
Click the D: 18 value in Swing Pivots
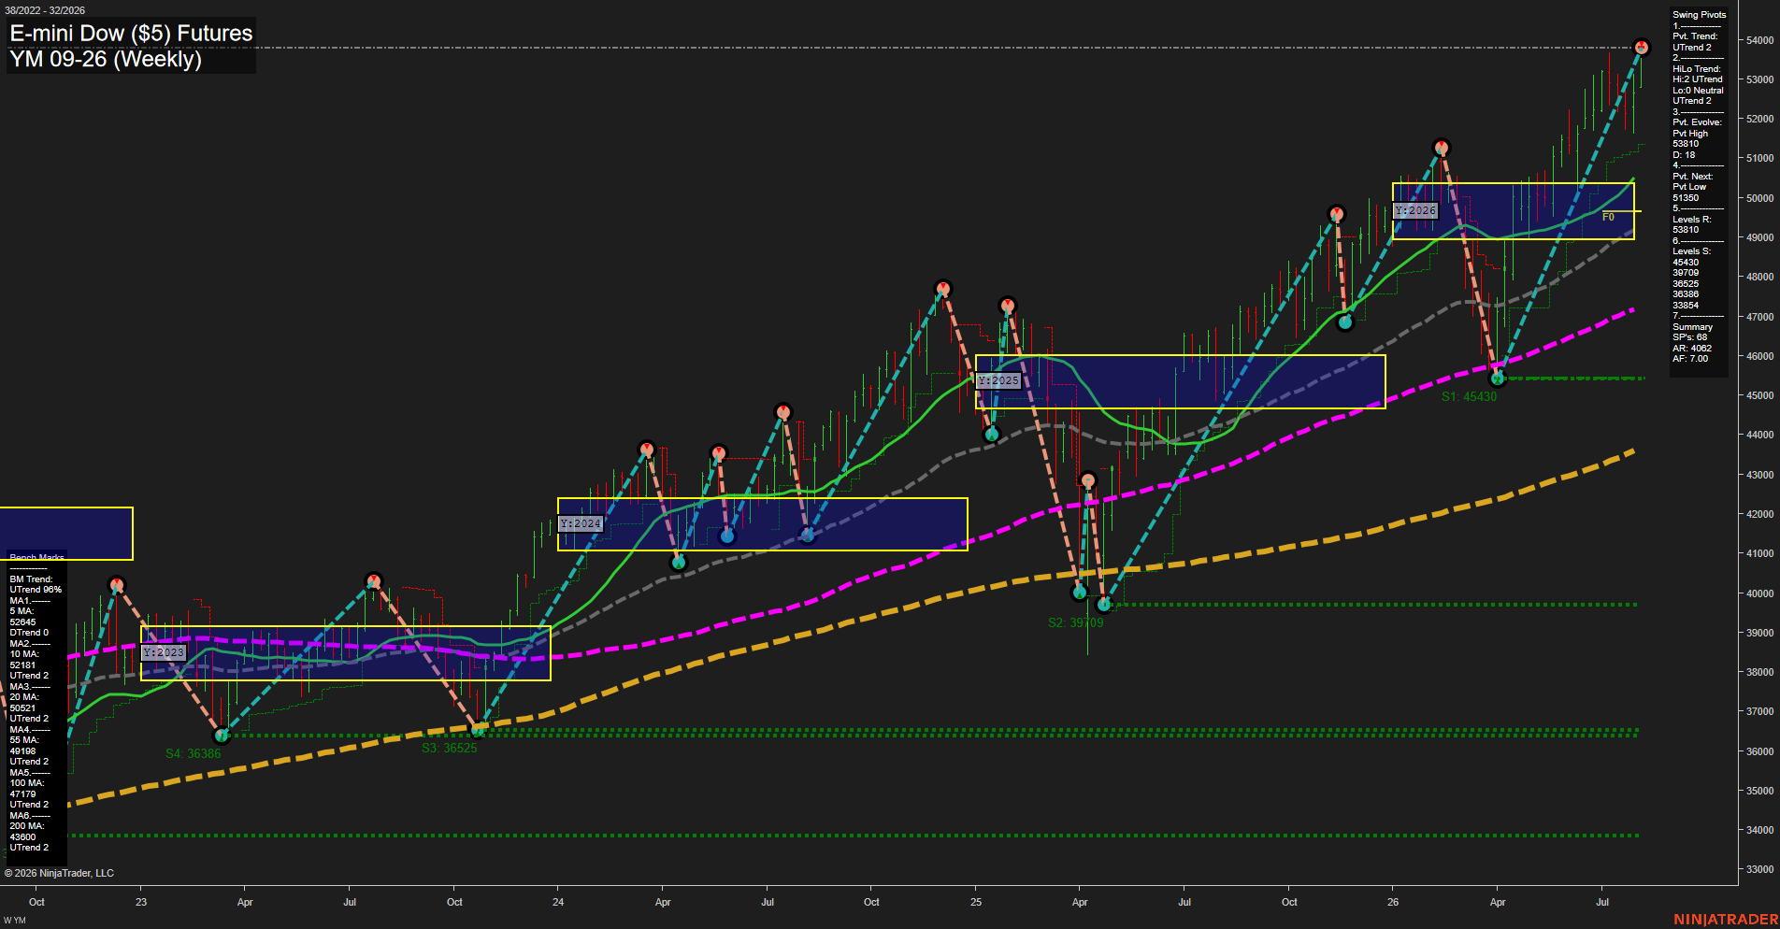coord(1684,155)
